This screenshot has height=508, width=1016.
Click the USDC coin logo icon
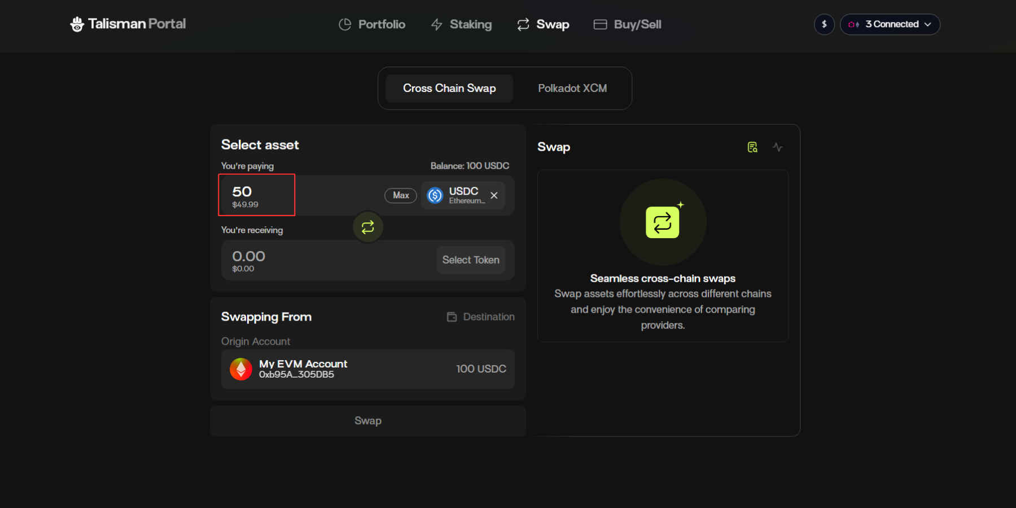coord(435,195)
